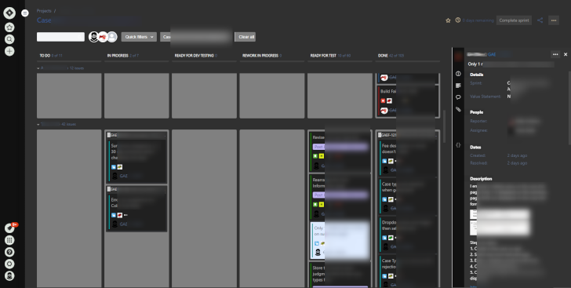The width and height of the screenshot is (571, 288).
Task: Jump to description via lines icon
Action: click(458, 86)
